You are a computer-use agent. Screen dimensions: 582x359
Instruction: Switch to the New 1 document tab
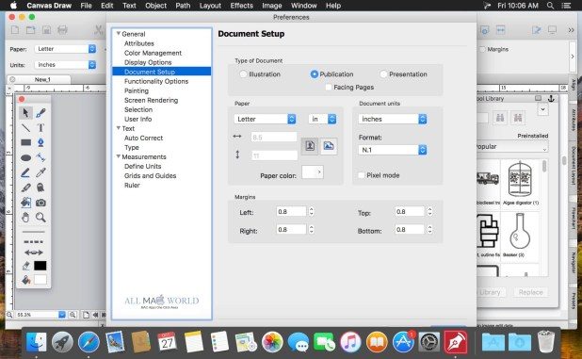pyautogui.click(x=39, y=79)
